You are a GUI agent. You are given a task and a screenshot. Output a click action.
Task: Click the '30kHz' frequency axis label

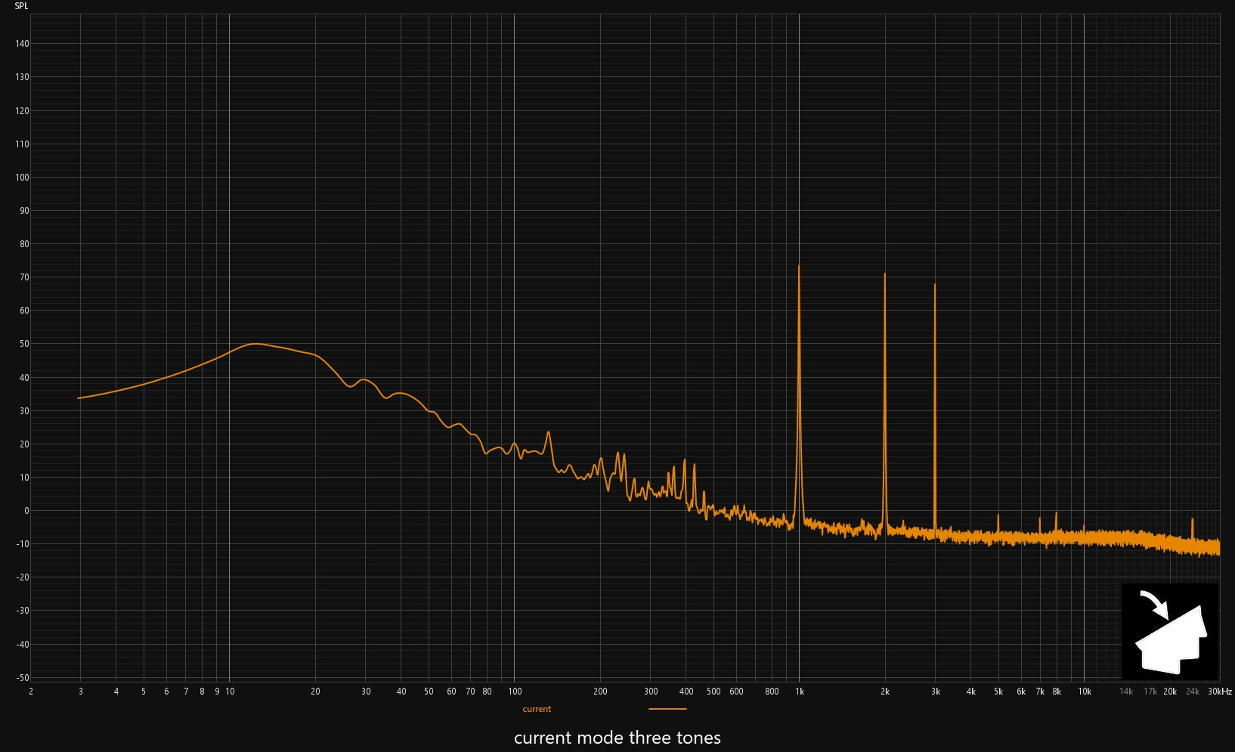(1220, 692)
